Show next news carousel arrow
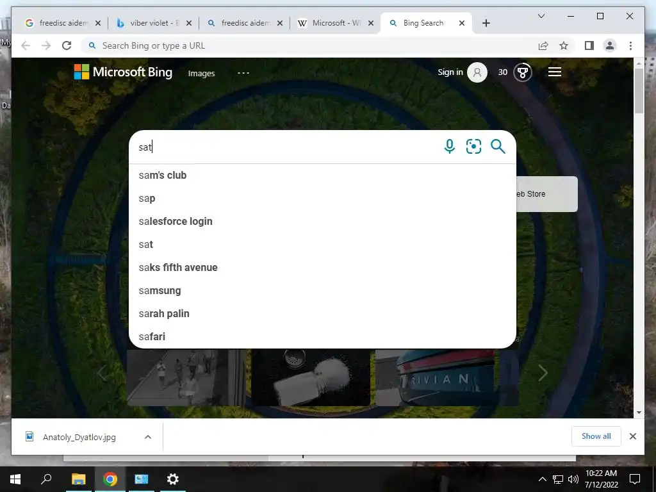Viewport: 656px width, 492px height. pos(543,373)
